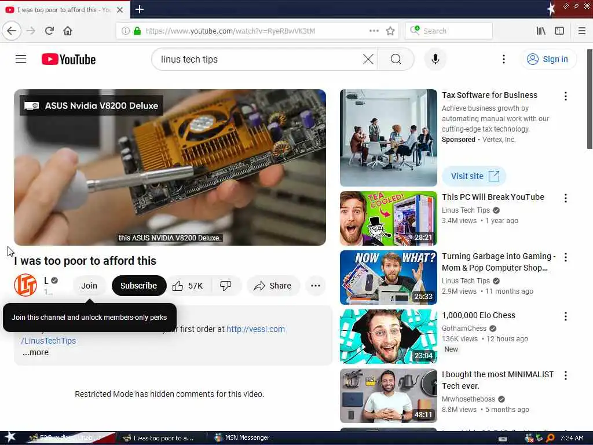Image resolution: width=593 pixels, height=445 pixels.
Task: Open 'I bought the most MINIMALIST Tech' thumbnail
Action: (389, 395)
